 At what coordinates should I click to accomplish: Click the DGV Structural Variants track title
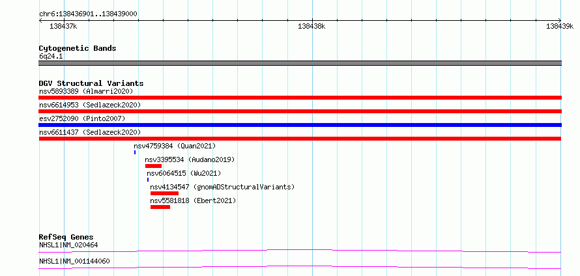[91, 83]
